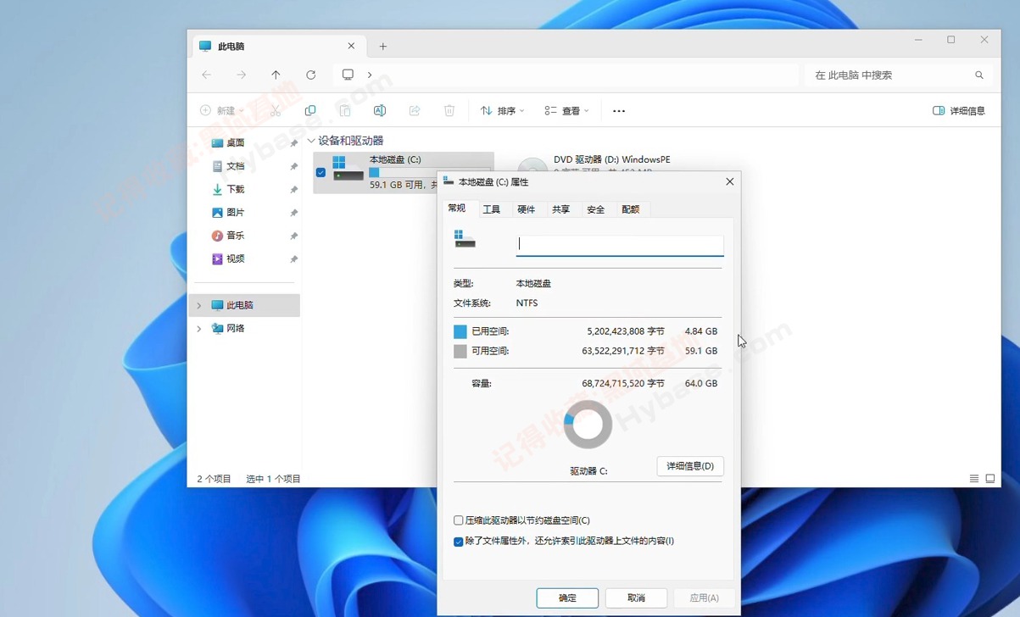Switch to large thumbnails view icon
Screen dimensions: 1020x617
[989, 479]
